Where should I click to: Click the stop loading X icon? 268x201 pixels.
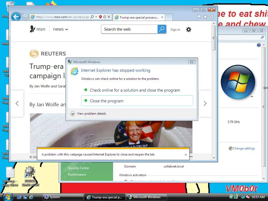click(109, 17)
